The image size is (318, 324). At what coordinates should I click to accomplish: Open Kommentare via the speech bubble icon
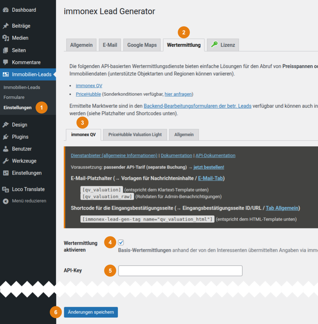click(x=6, y=62)
